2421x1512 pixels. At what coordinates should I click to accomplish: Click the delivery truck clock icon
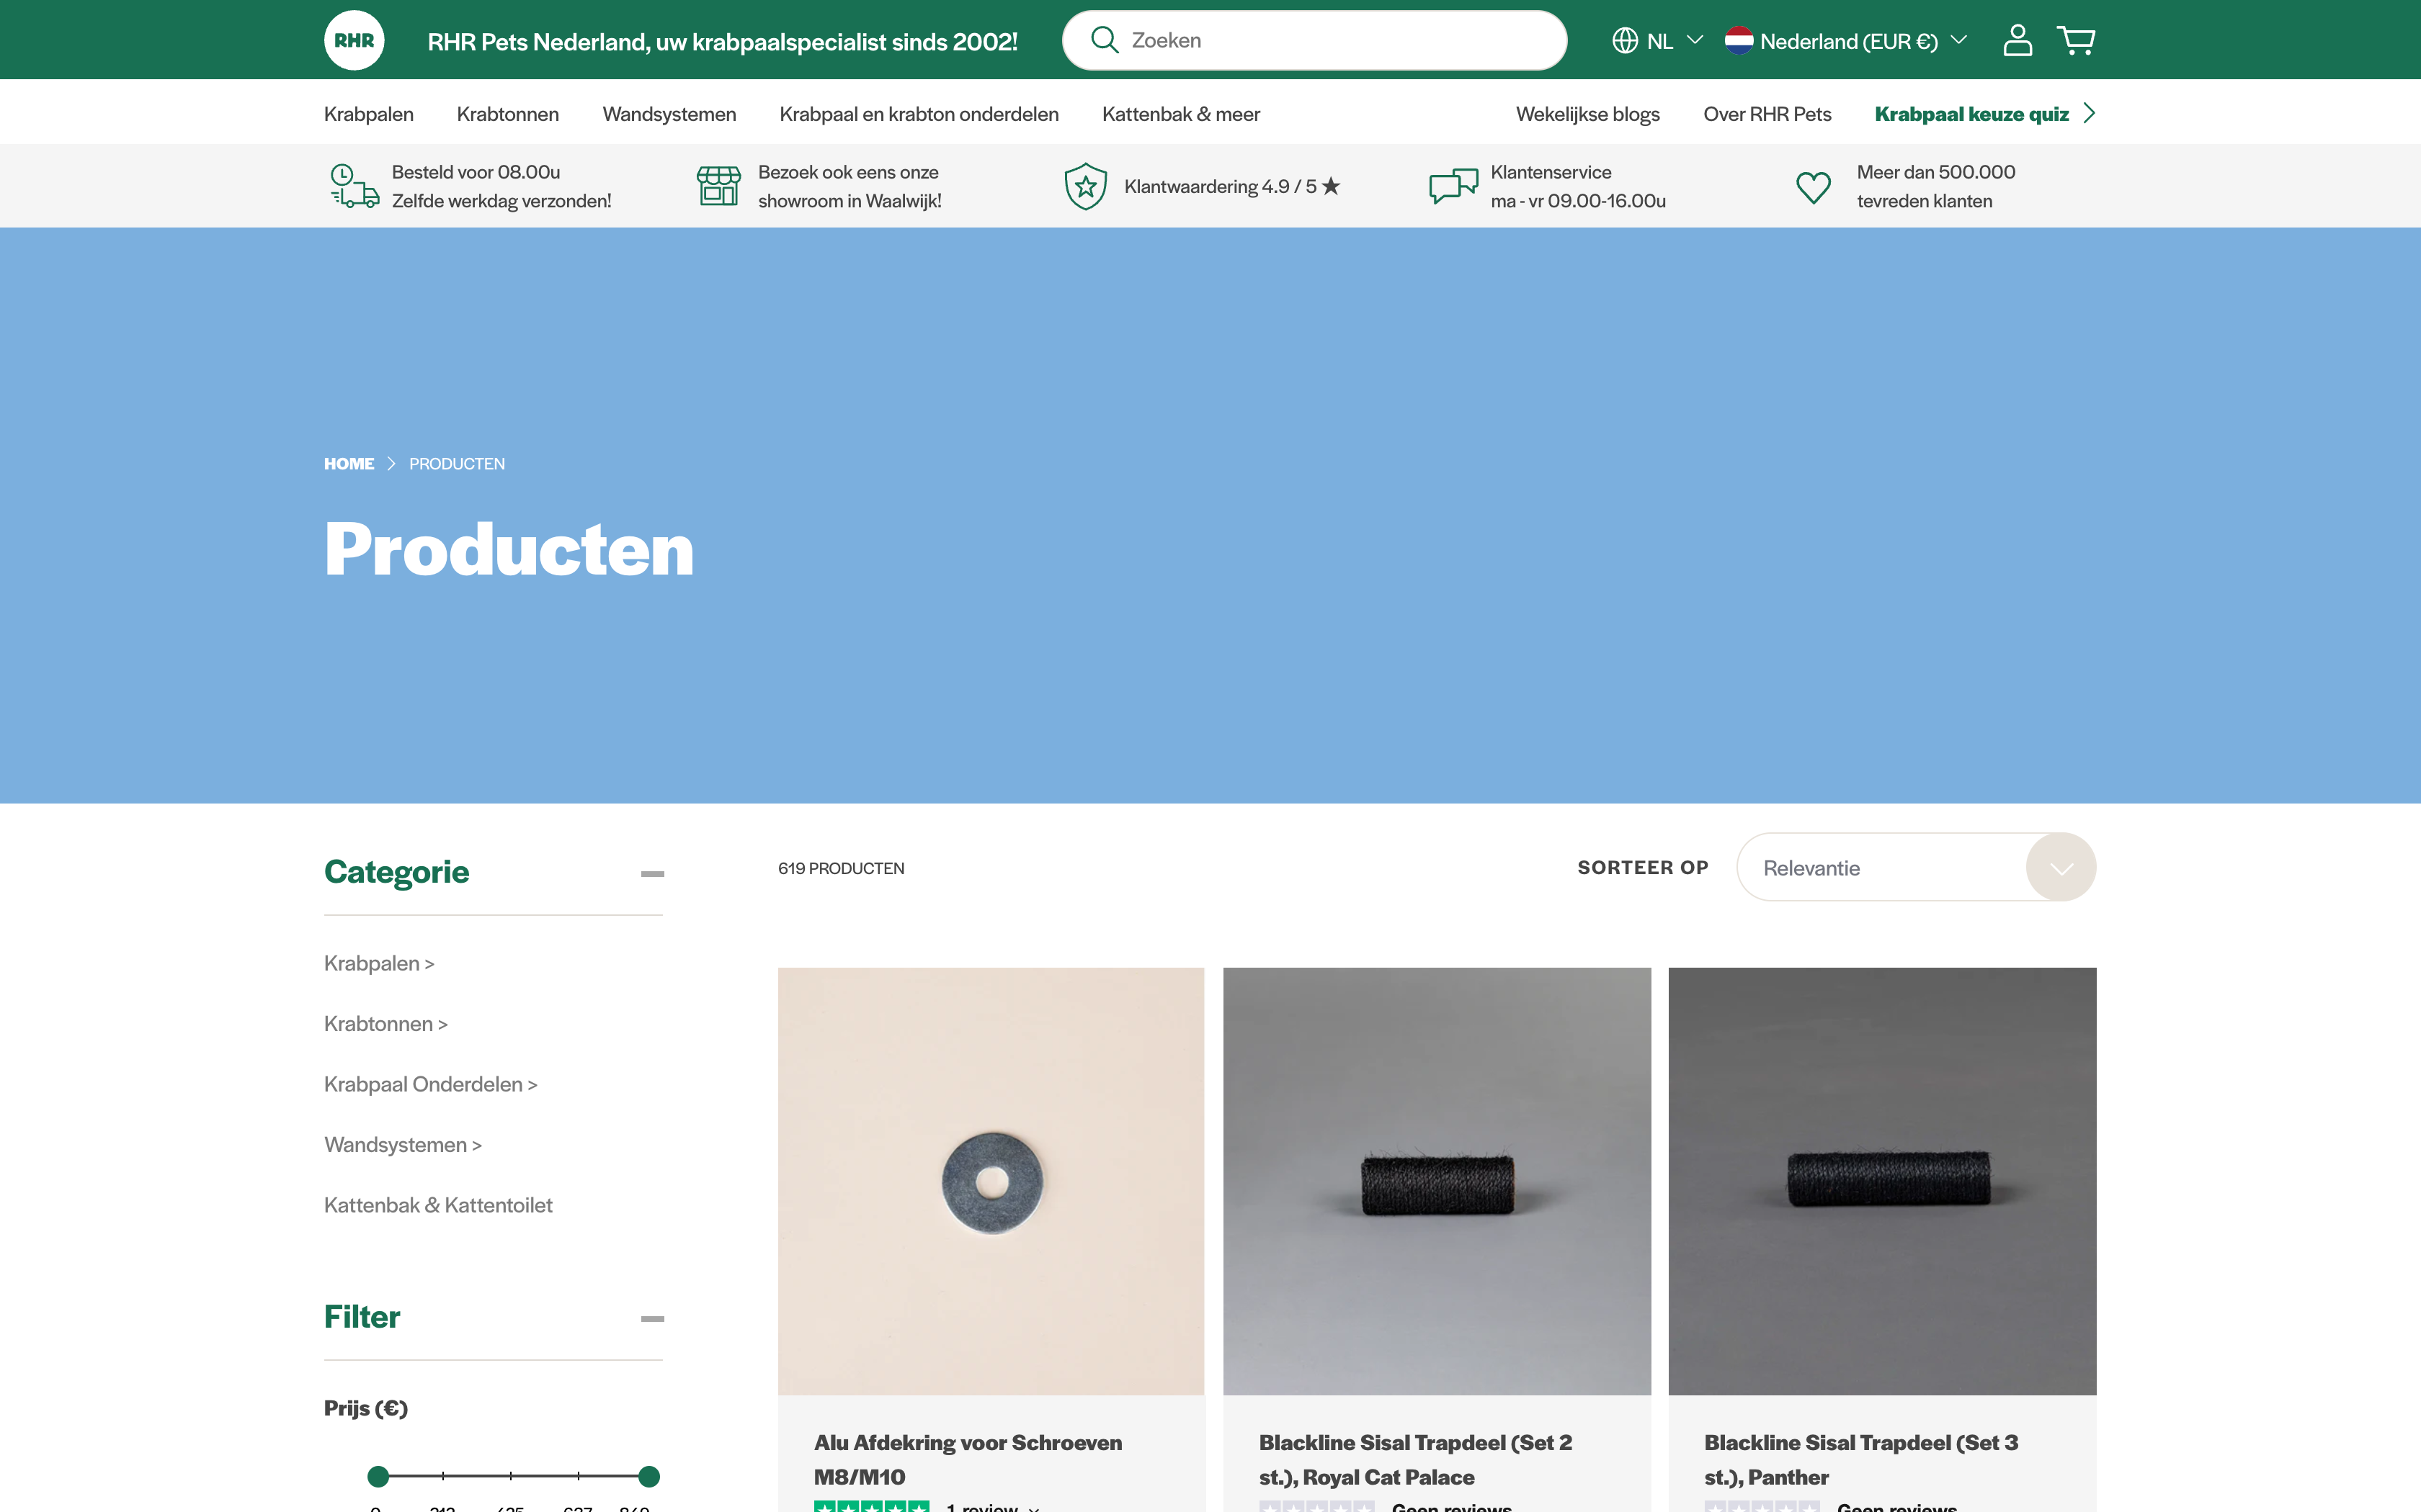[355, 186]
